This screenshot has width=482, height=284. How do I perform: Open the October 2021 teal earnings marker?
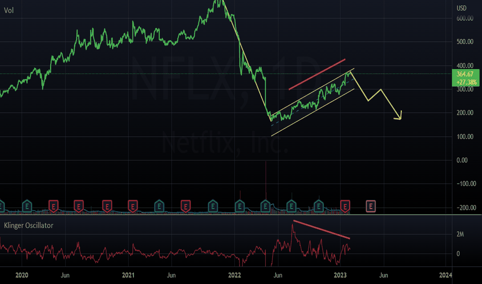[x=213, y=207]
